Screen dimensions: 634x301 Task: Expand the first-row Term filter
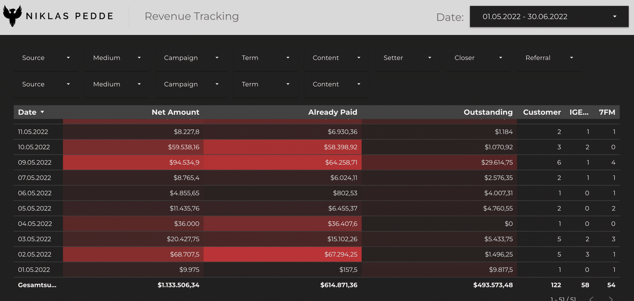click(265, 58)
